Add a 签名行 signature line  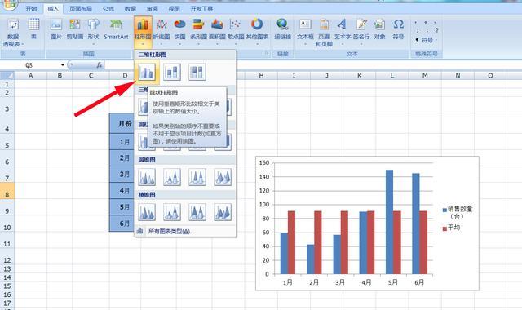coord(361,32)
